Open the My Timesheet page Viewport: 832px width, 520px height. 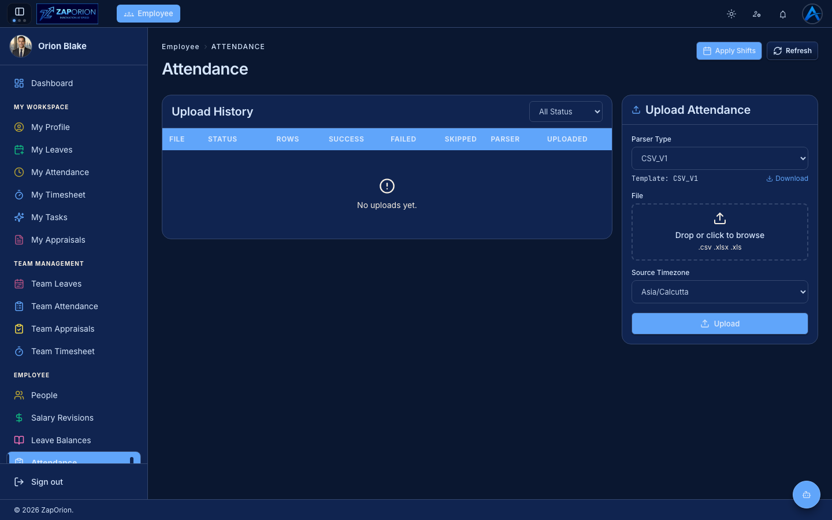[73, 195]
